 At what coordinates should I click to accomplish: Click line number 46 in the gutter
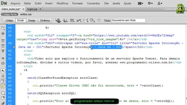(x=10, y=78)
